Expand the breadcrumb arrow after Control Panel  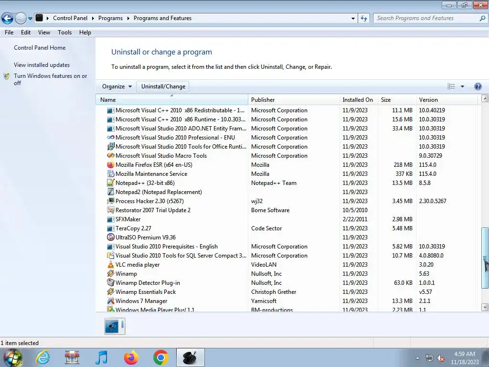pos(93,19)
